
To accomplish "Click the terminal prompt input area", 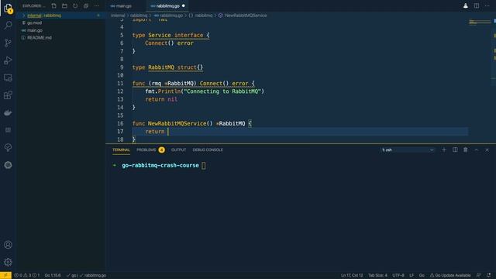I will [204, 165].
